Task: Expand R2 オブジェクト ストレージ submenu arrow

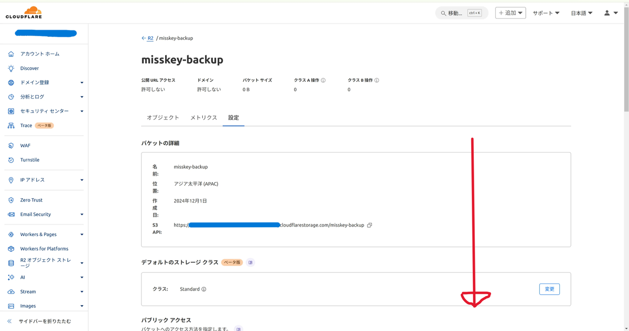Action: (x=82, y=263)
